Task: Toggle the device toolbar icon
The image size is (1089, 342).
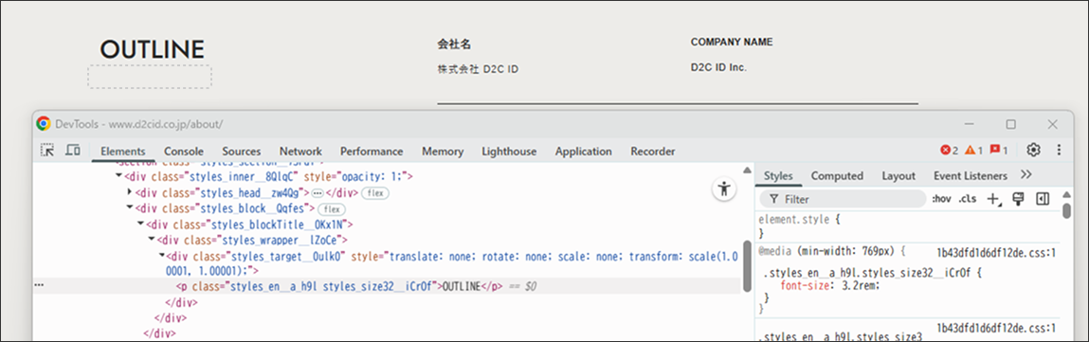Action: 72,151
